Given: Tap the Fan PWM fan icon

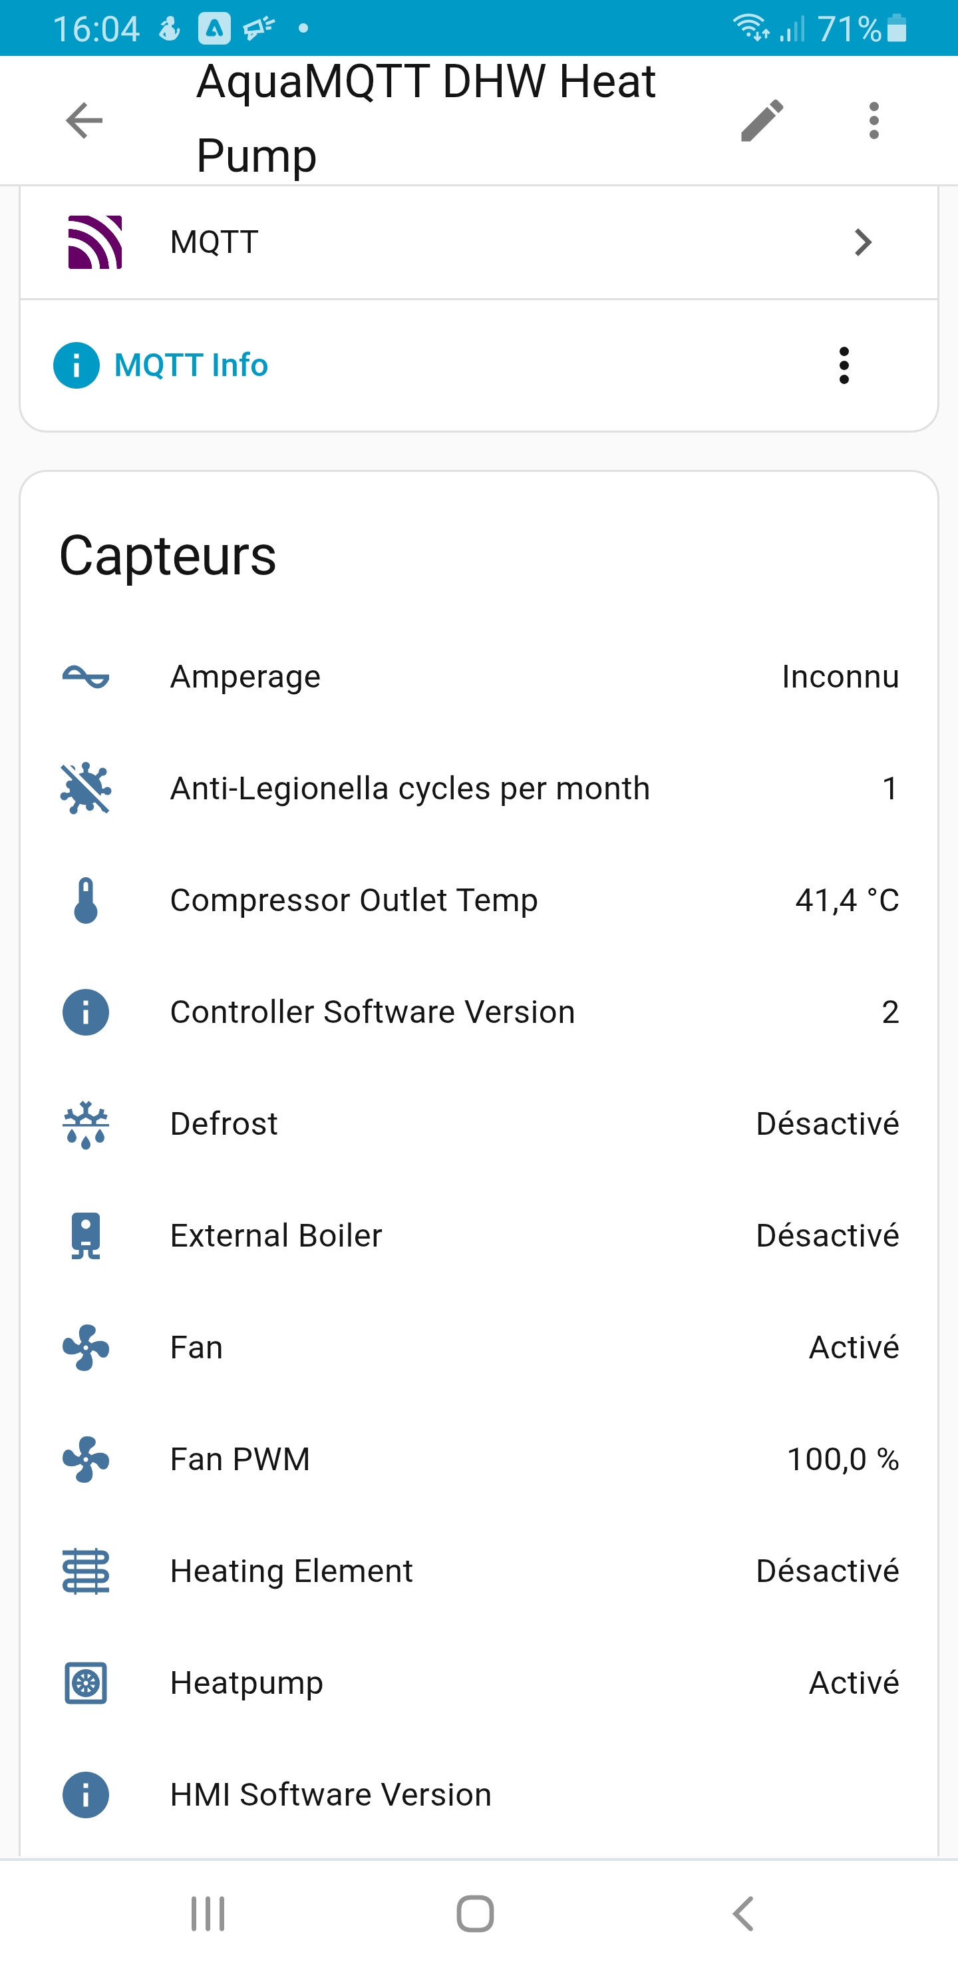Looking at the screenshot, I should point(86,1459).
